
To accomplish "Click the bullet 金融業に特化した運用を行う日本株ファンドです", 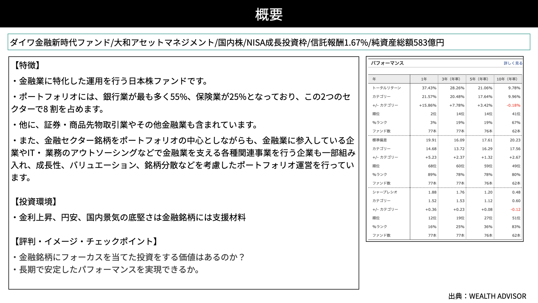I will pos(110,81).
